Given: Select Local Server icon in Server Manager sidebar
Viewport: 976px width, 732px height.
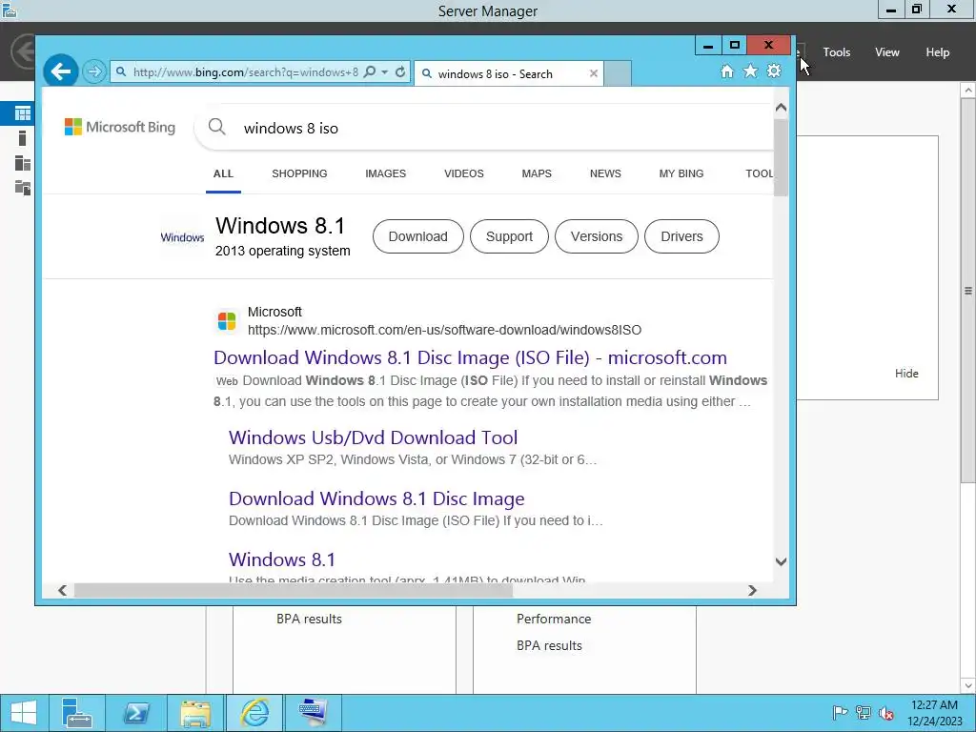Looking at the screenshot, I should pos(23,138).
